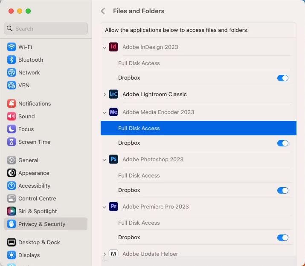Toggle Dropbox access for Adobe Media Encoder
Screen dimensions: 305x266
(x=282, y=143)
